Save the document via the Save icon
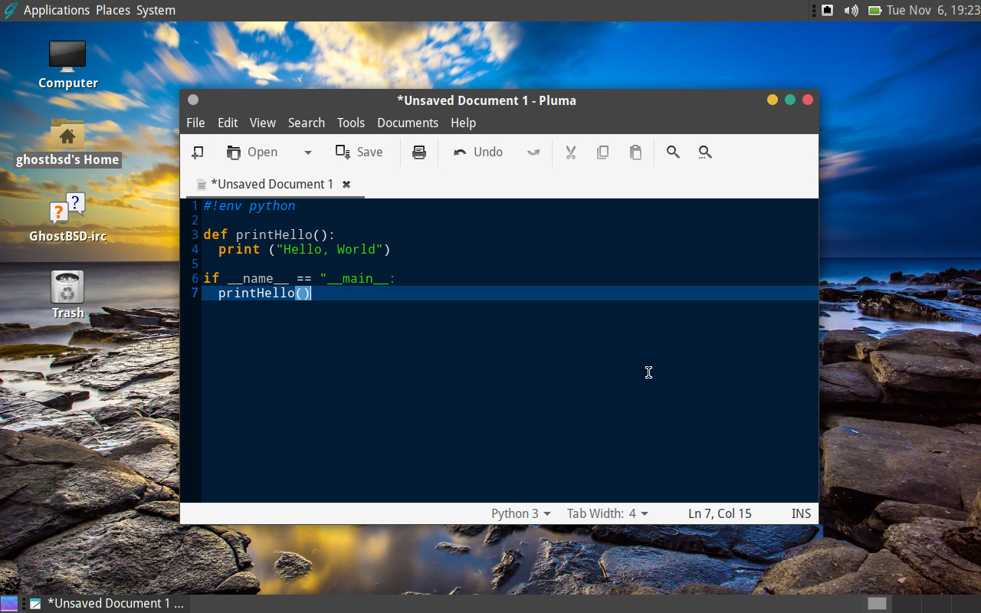 (x=358, y=152)
